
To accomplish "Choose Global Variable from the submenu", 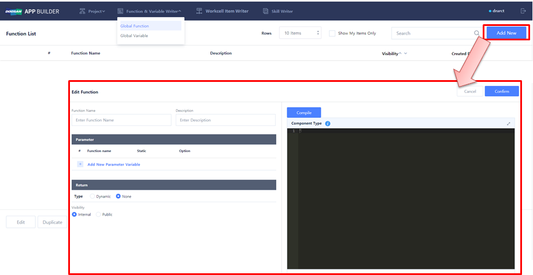I will coord(134,36).
